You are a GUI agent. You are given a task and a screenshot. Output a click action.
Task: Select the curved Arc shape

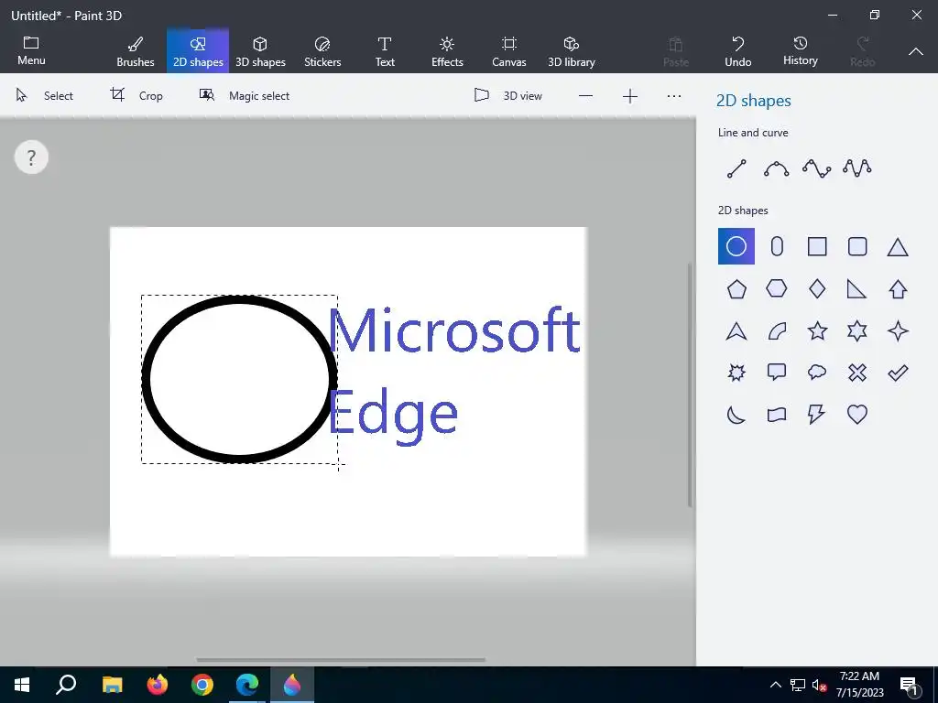point(777,331)
